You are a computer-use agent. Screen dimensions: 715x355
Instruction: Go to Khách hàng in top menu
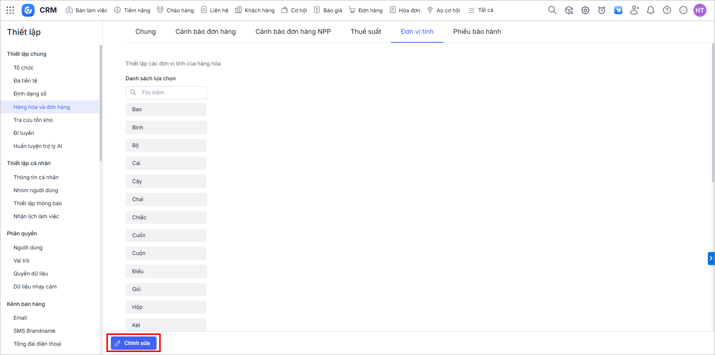coord(255,10)
